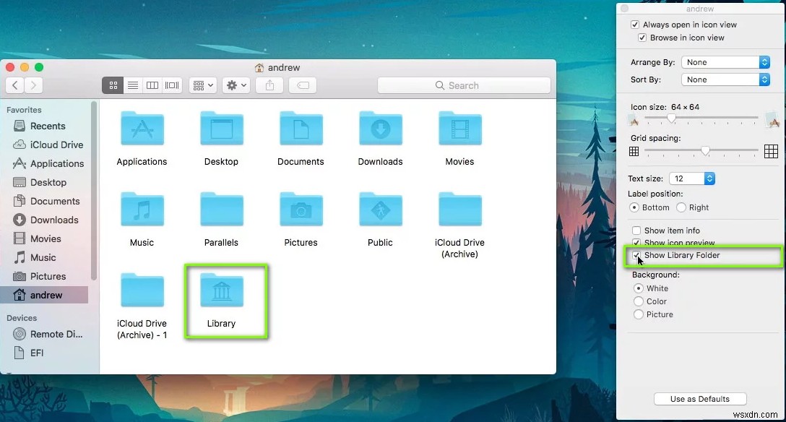Click the Use as Defaults button
Image resolution: width=786 pixels, height=422 pixels.
pyautogui.click(x=699, y=398)
